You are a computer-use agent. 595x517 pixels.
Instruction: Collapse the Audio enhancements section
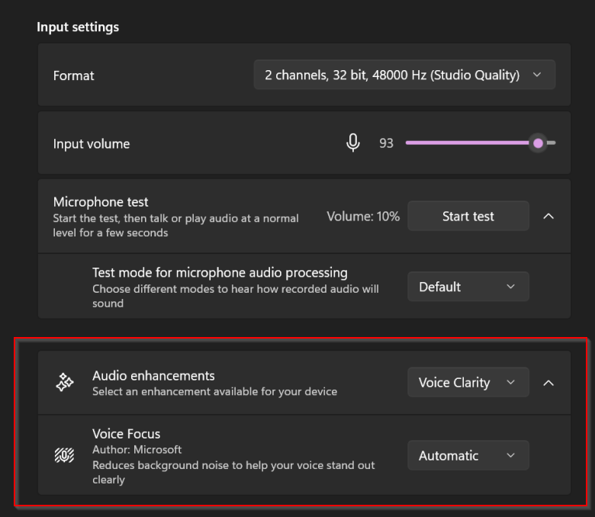(548, 383)
